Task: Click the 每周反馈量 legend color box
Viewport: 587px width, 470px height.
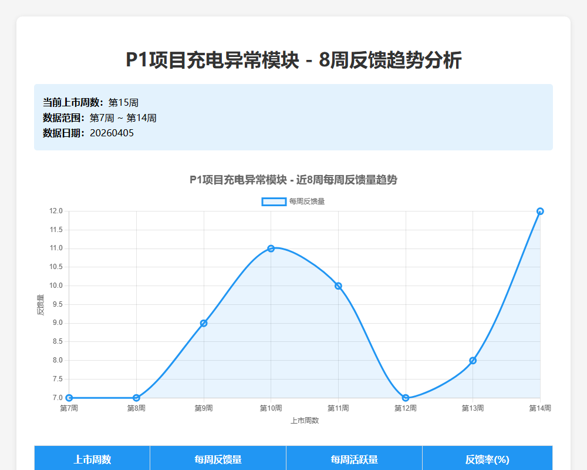Action: (274, 202)
